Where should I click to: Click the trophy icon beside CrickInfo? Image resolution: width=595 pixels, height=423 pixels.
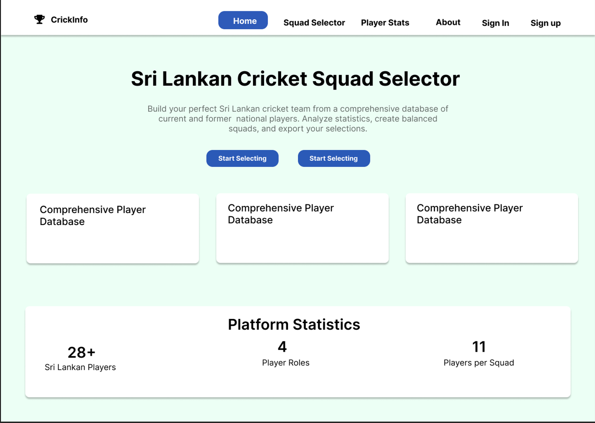click(x=39, y=19)
